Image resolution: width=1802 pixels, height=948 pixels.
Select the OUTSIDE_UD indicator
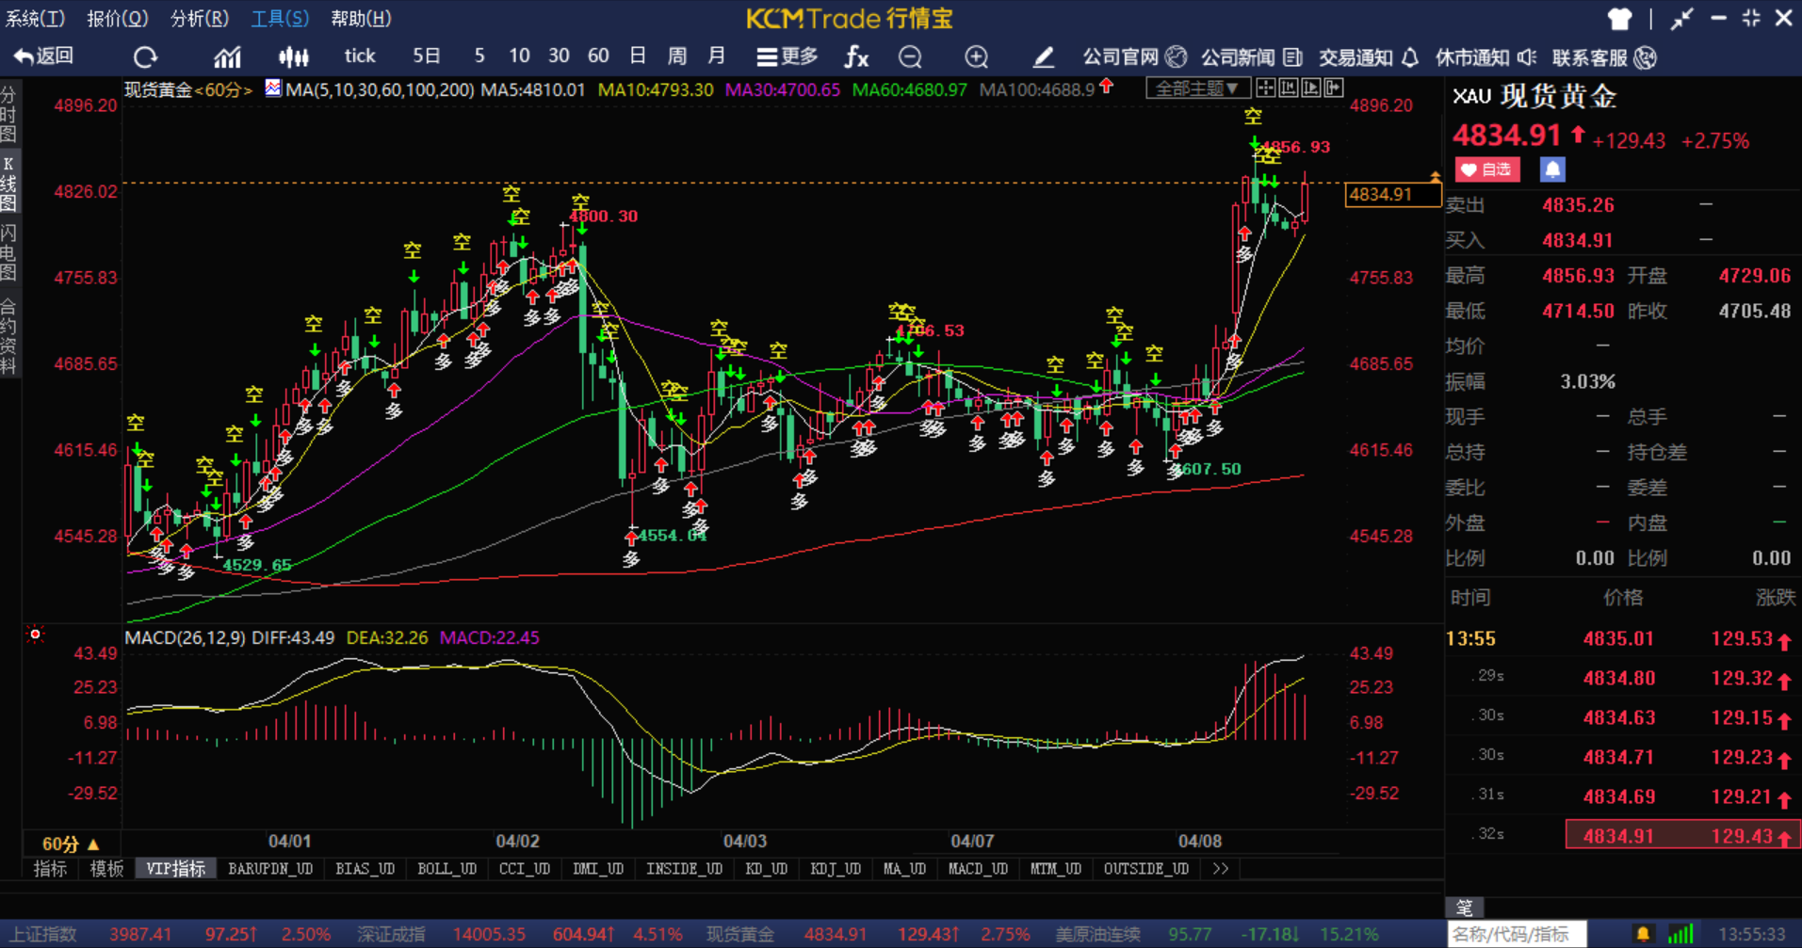click(1146, 869)
